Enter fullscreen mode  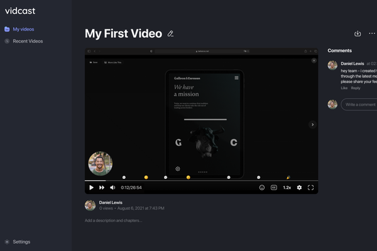310,188
